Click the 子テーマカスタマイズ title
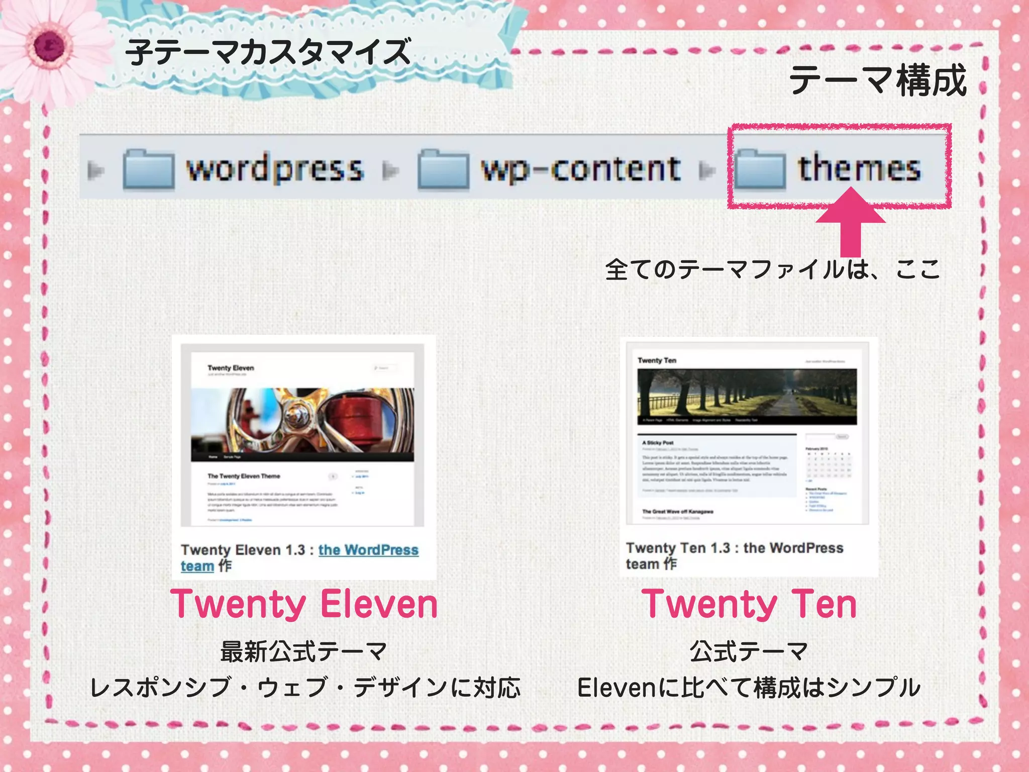 coord(268,52)
